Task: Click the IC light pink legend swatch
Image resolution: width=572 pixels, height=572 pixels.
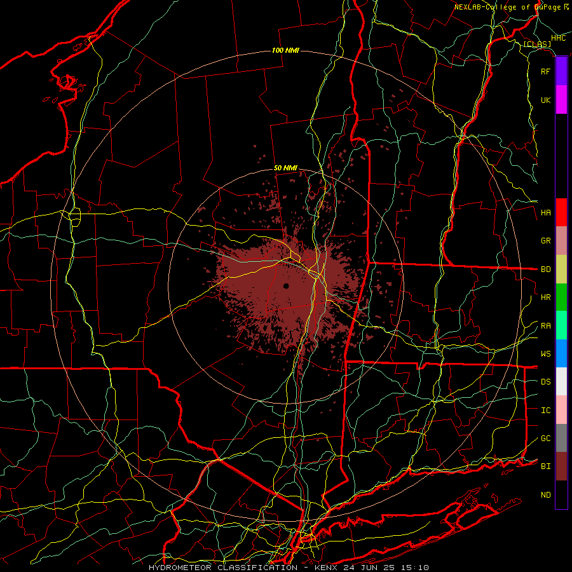Action: tap(561, 410)
